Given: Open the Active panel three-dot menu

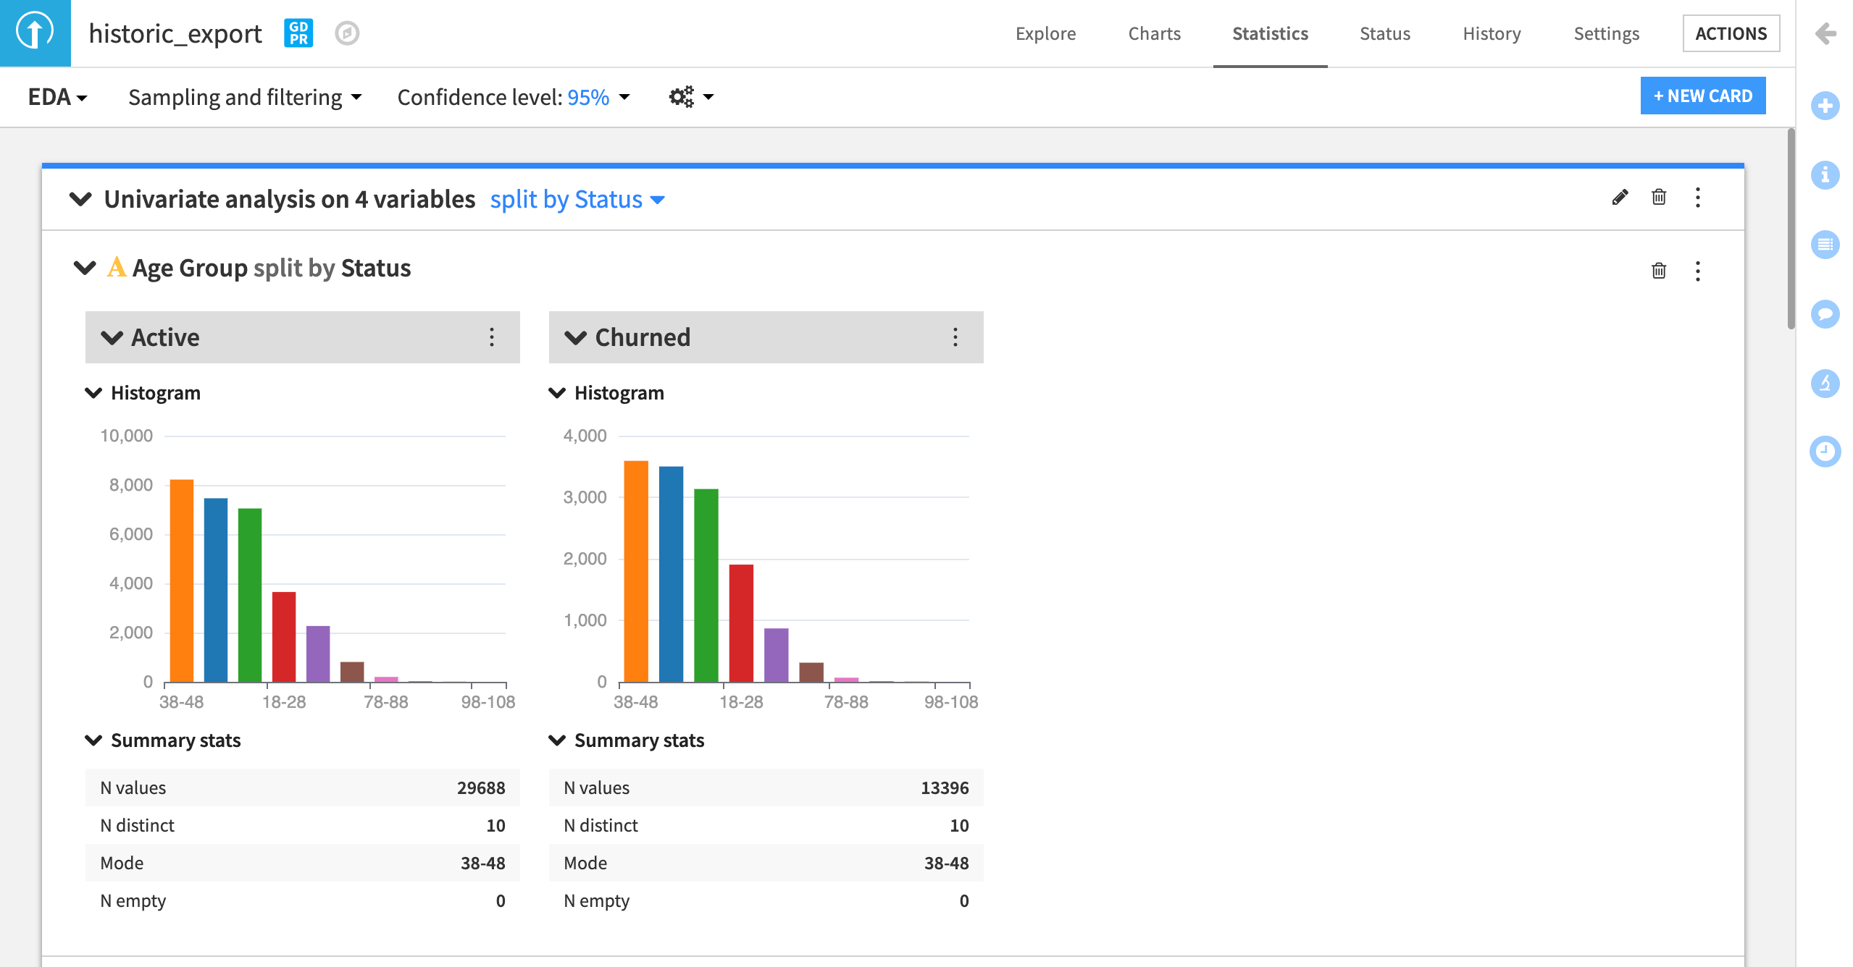Looking at the screenshot, I should point(492,337).
